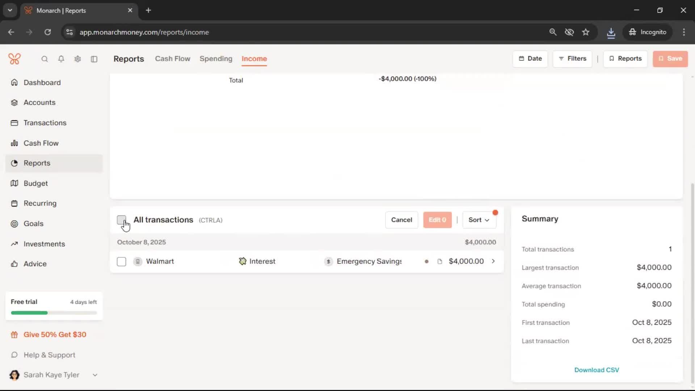Collapse sidebar using the panel icon
Viewport: 695px width, 391px height.
94,59
